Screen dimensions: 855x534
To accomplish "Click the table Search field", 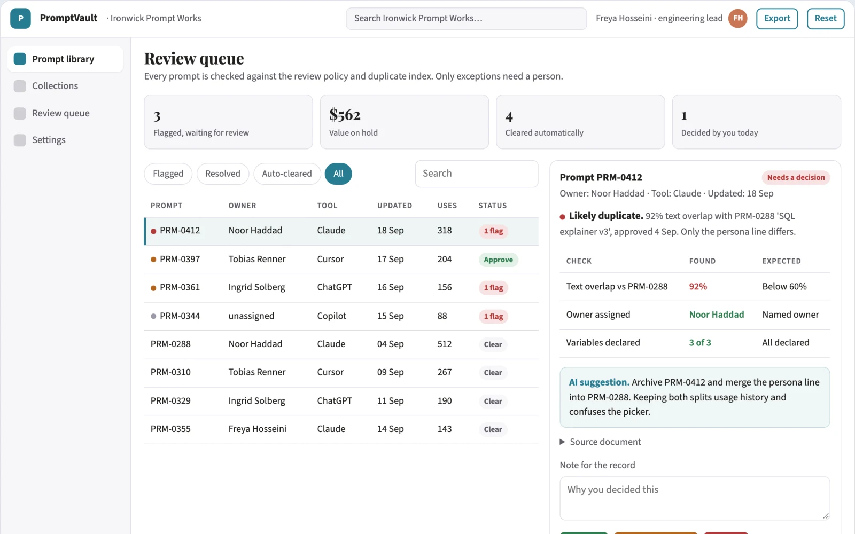I will [x=477, y=174].
